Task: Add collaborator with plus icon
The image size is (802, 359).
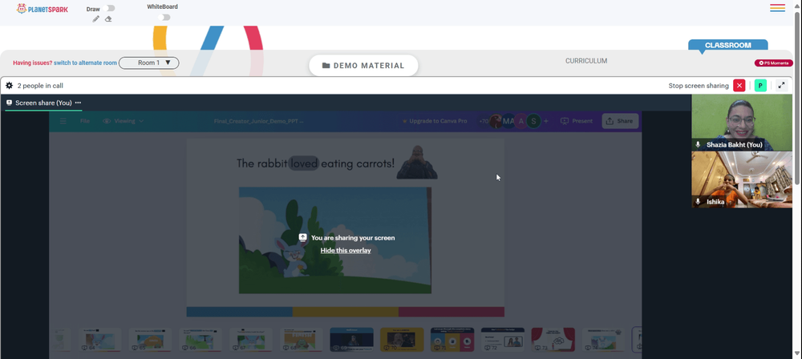Action: (545, 121)
